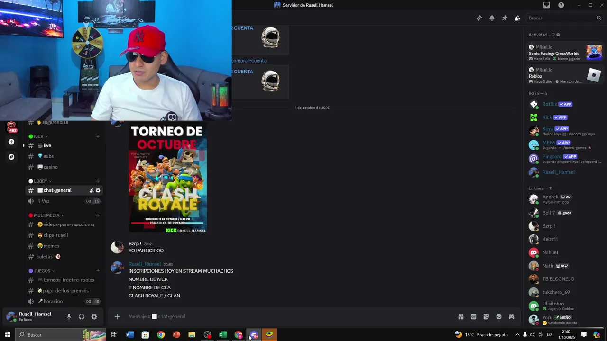Open the caletas channel
The image size is (607, 341).
64,257
